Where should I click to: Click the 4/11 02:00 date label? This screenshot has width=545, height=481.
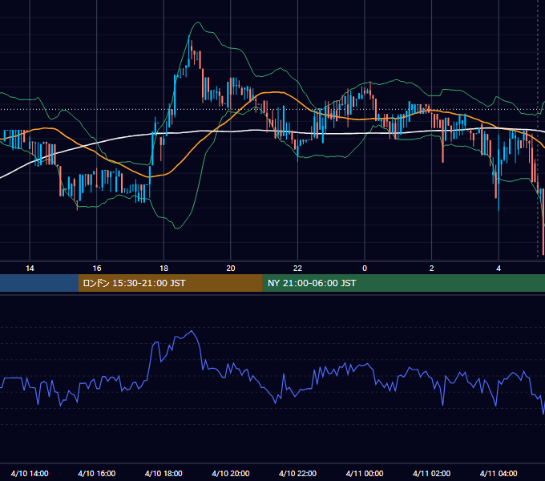click(432, 473)
